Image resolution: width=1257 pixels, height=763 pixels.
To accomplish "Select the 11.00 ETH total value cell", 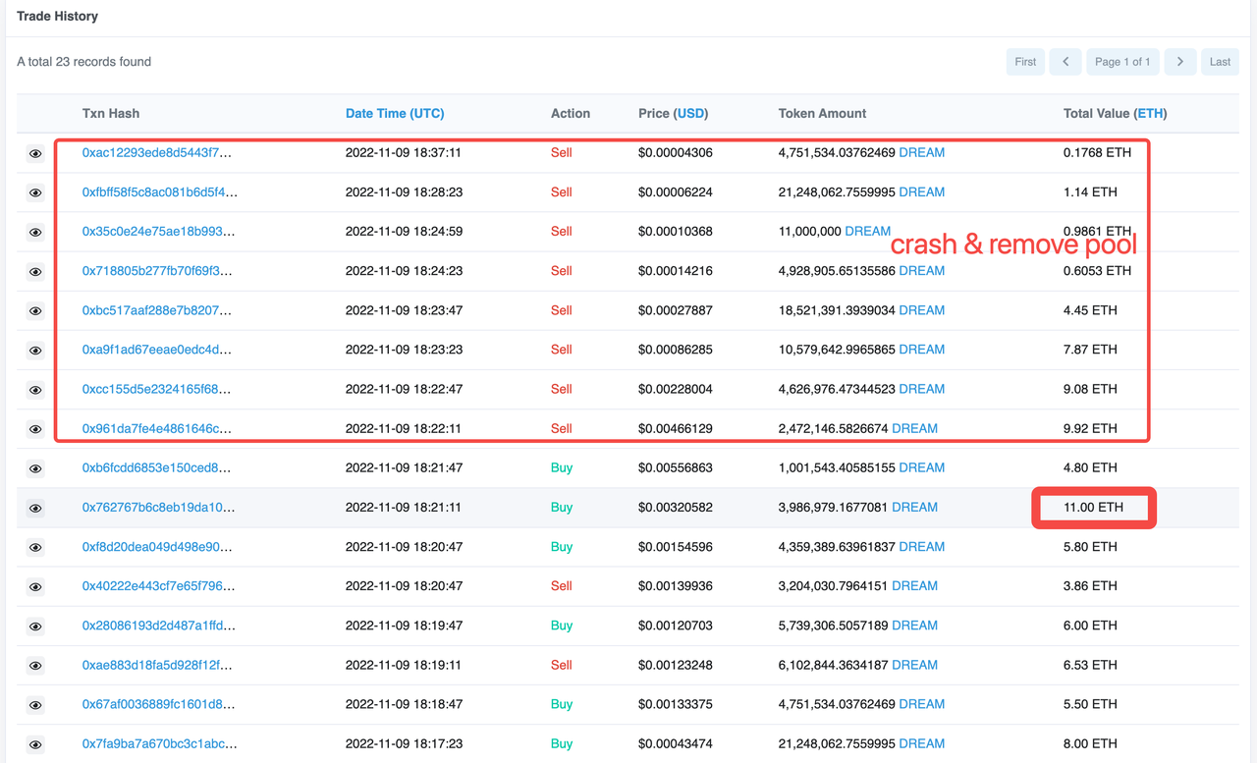I will pyautogui.click(x=1093, y=508).
